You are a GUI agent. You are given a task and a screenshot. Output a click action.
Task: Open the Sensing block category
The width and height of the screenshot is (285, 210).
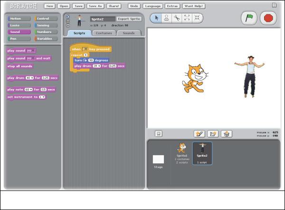(46, 25)
